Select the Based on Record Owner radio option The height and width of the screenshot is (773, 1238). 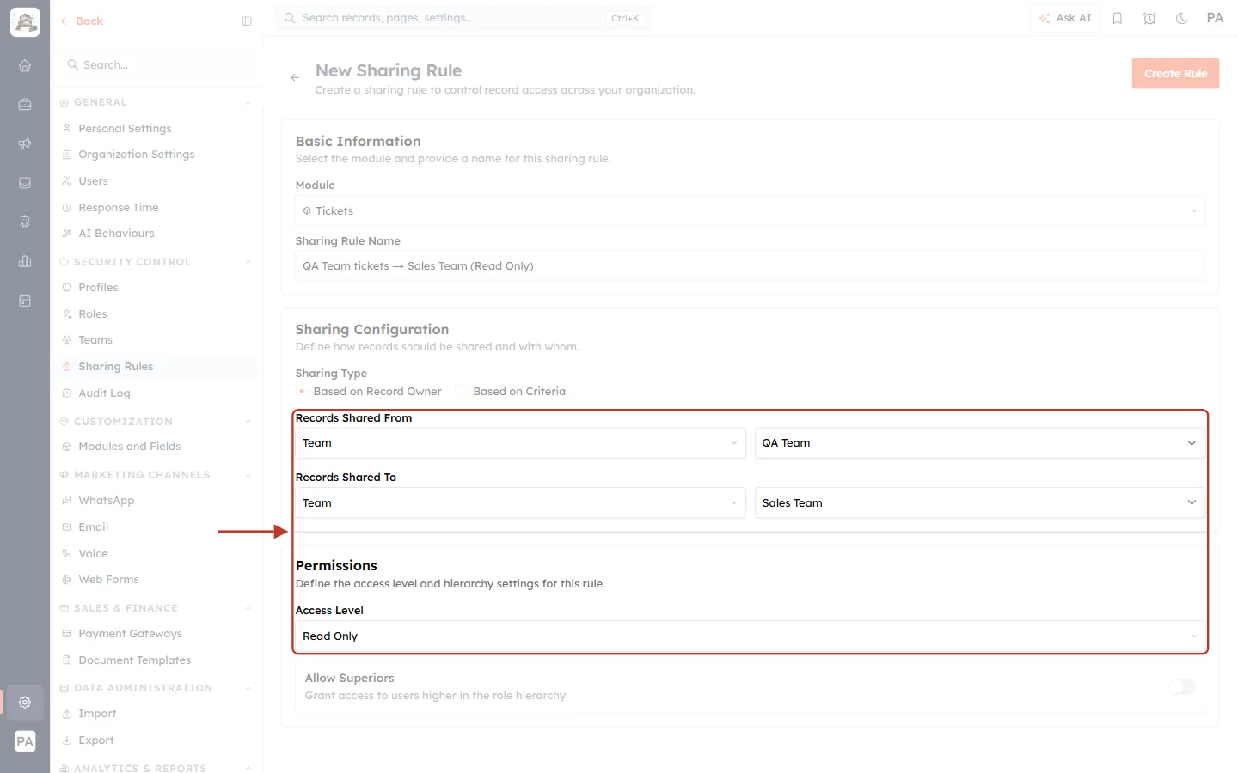(x=302, y=392)
